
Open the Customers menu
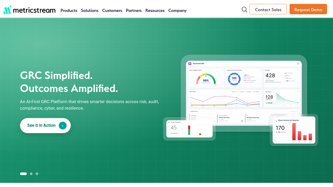point(112,10)
